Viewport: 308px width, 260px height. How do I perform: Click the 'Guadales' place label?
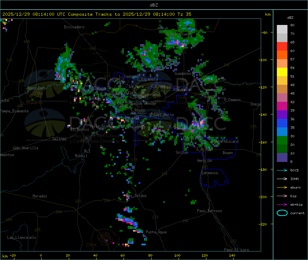183,73
